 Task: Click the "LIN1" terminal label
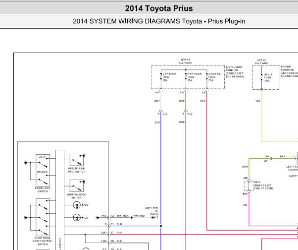(x=104, y=233)
